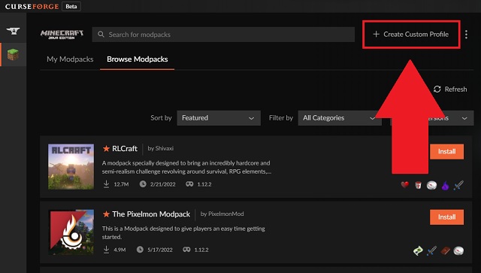Click the CurseForge logo text
The image size is (481, 273).
click(x=32, y=7)
